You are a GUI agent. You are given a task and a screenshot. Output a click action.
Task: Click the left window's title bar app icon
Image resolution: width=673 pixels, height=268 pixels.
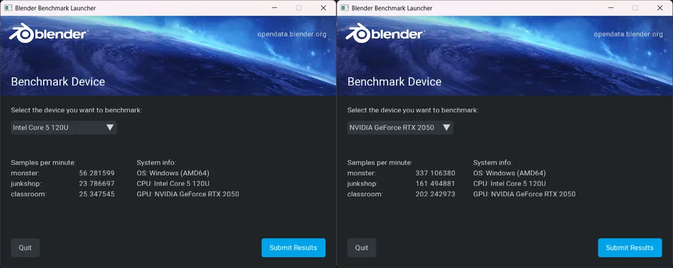pos(8,7)
